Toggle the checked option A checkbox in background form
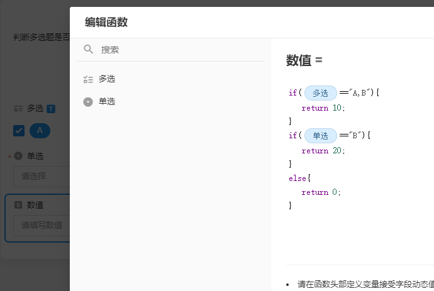The height and width of the screenshot is (291, 434). [x=19, y=131]
